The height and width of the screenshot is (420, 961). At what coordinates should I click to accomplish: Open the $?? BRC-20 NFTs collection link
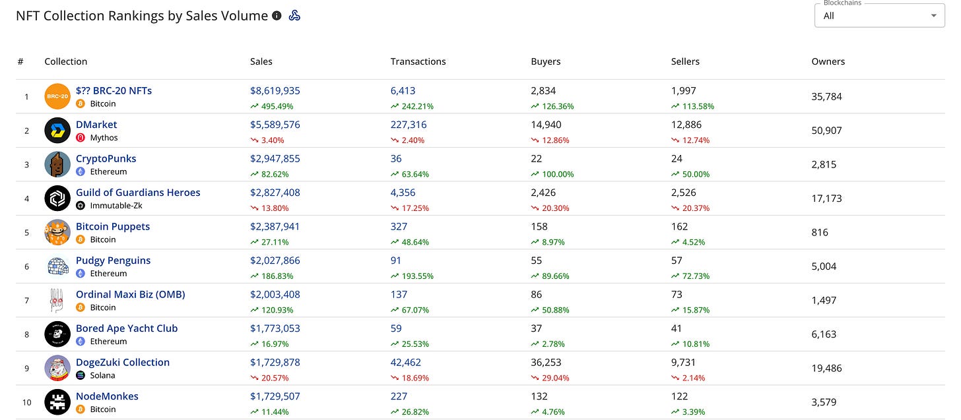(114, 90)
